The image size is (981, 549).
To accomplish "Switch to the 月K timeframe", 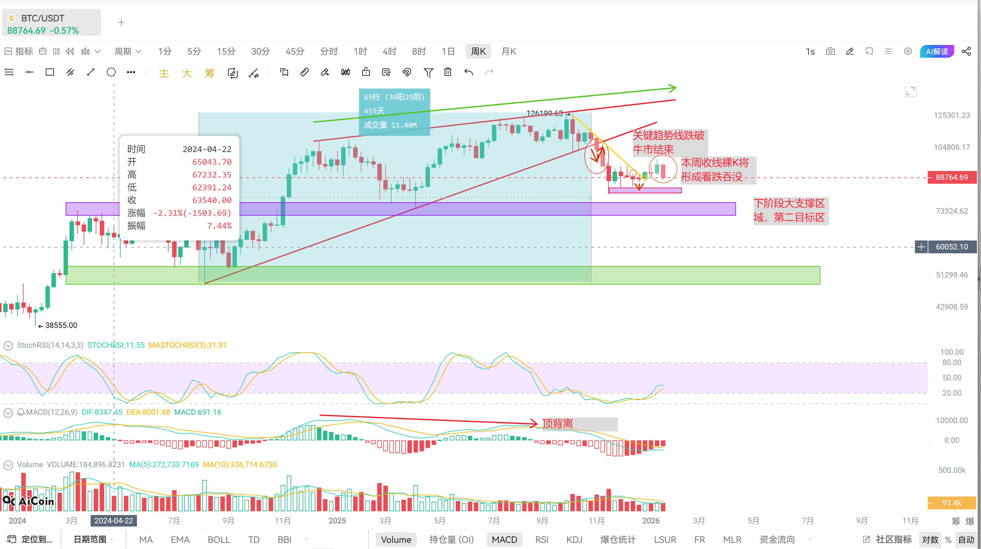I will pyautogui.click(x=508, y=51).
